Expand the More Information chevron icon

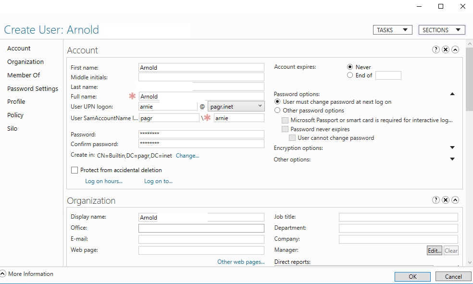(x=3, y=274)
